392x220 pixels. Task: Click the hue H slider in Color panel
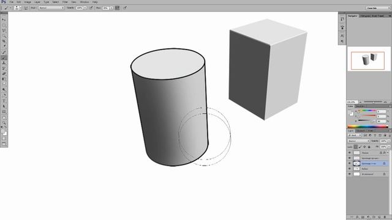(x=367, y=111)
